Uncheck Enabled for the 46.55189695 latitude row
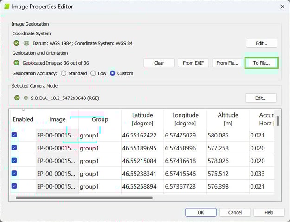The width and height of the screenshot is (290, 222). (14, 148)
